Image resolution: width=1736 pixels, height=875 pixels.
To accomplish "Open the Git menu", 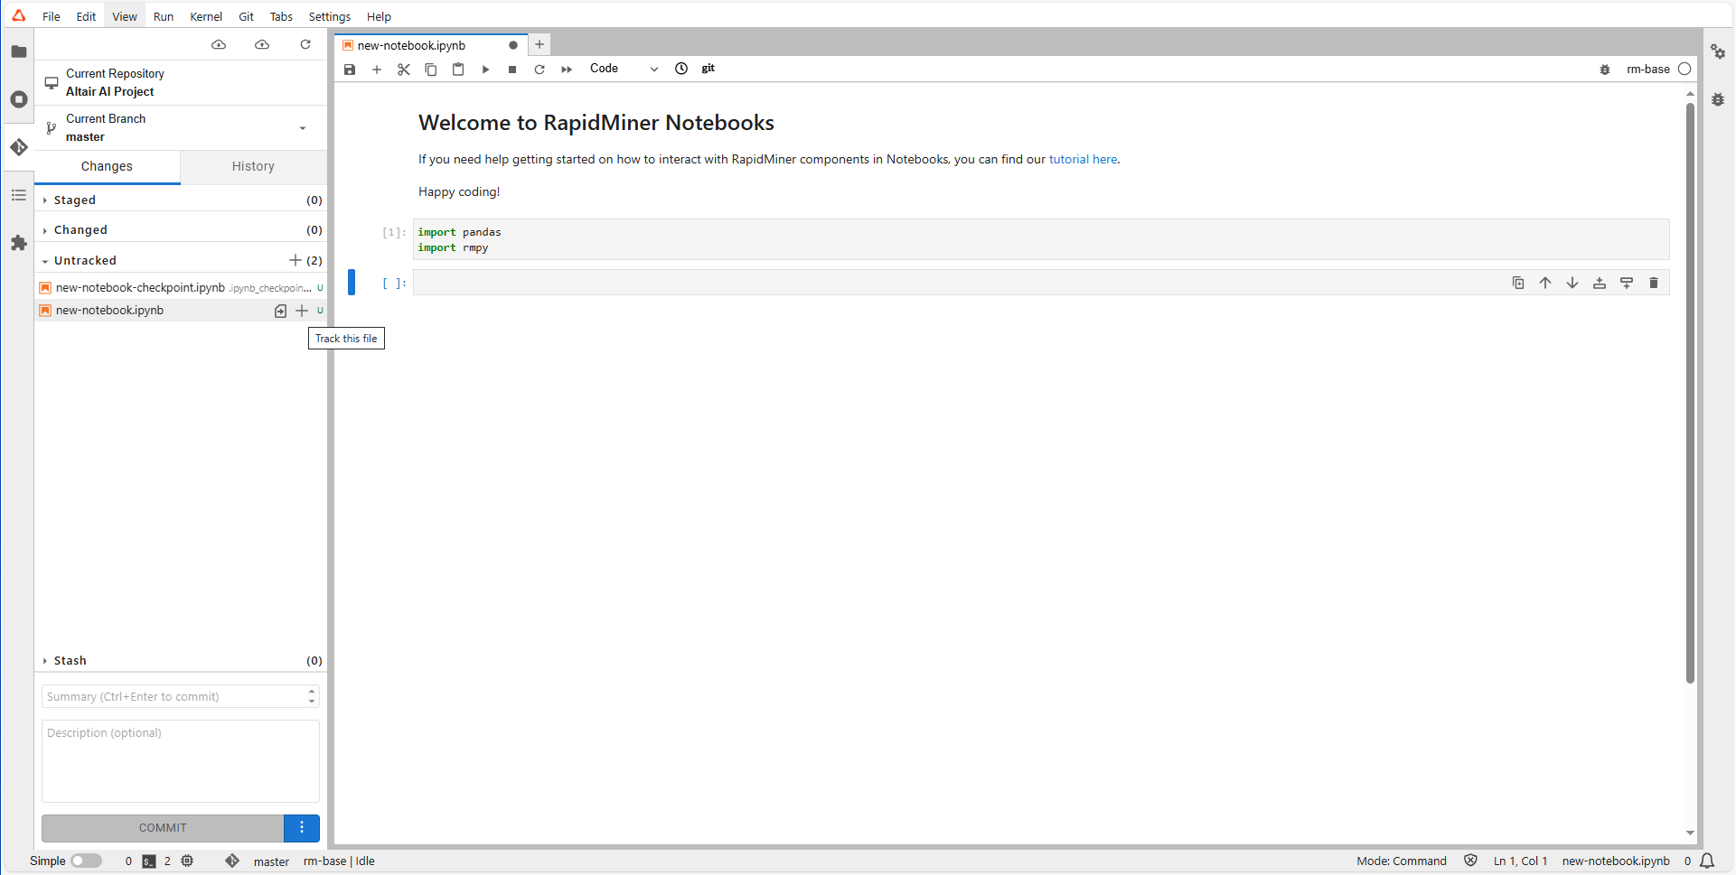I will pos(246,16).
